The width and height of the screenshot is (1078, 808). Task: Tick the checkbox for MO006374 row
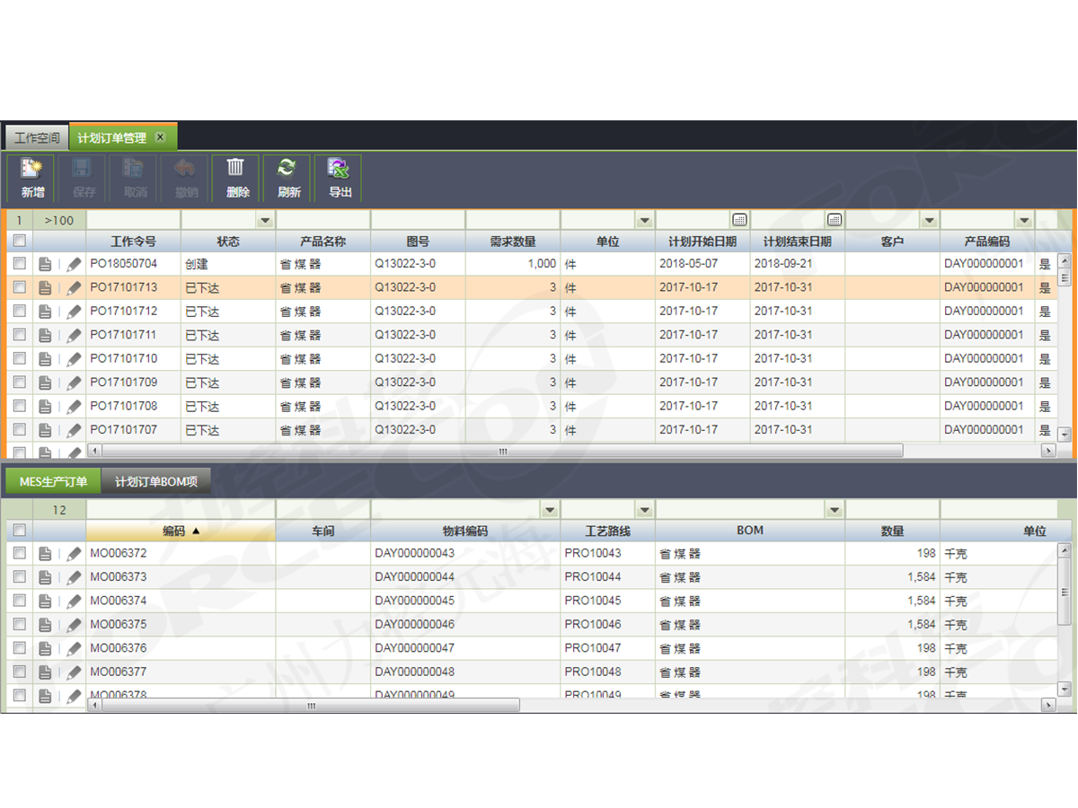(x=20, y=601)
